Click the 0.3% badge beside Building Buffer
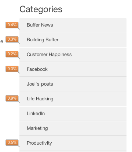Screen dimensions: 132x152 [12, 39]
